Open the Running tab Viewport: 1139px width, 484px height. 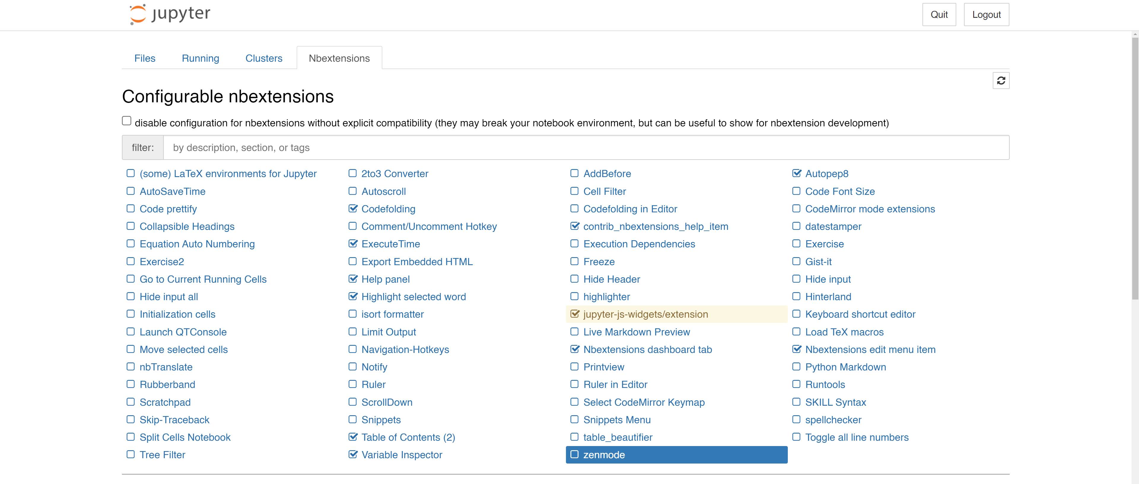coord(200,58)
